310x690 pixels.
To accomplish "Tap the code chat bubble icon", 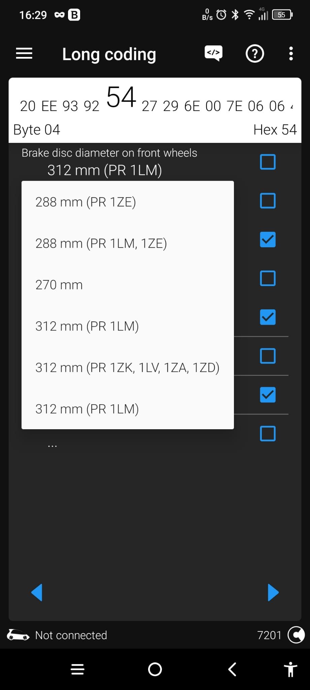I will click(x=213, y=53).
